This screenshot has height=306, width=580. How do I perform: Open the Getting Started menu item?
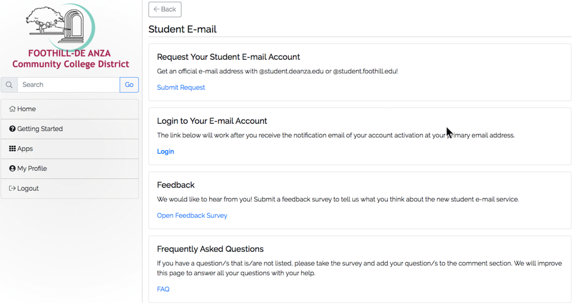pos(70,129)
